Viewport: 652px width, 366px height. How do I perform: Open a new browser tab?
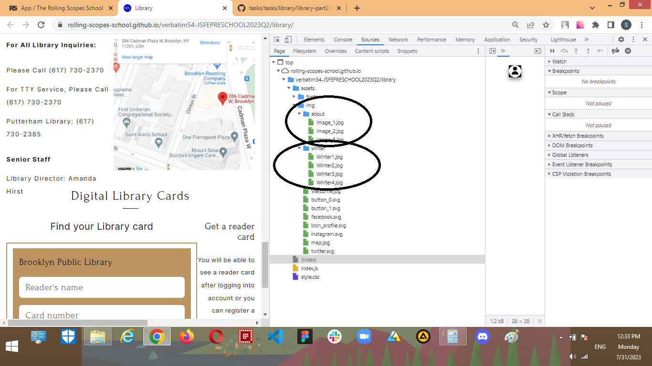tap(357, 8)
